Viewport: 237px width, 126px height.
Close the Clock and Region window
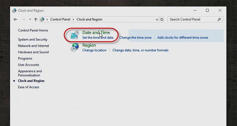(x=220, y=10)
